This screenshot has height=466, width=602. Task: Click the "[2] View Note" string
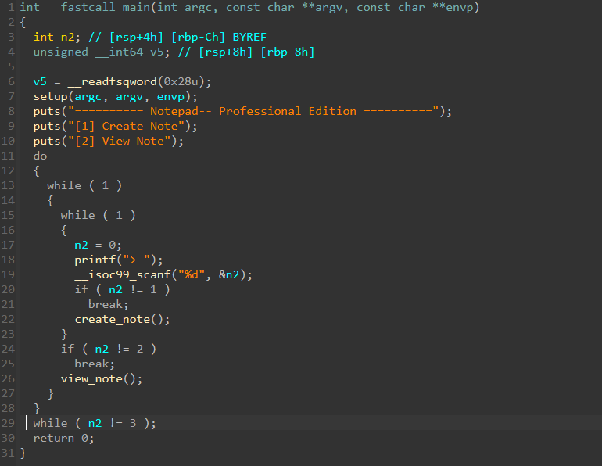tap(120, 141)
